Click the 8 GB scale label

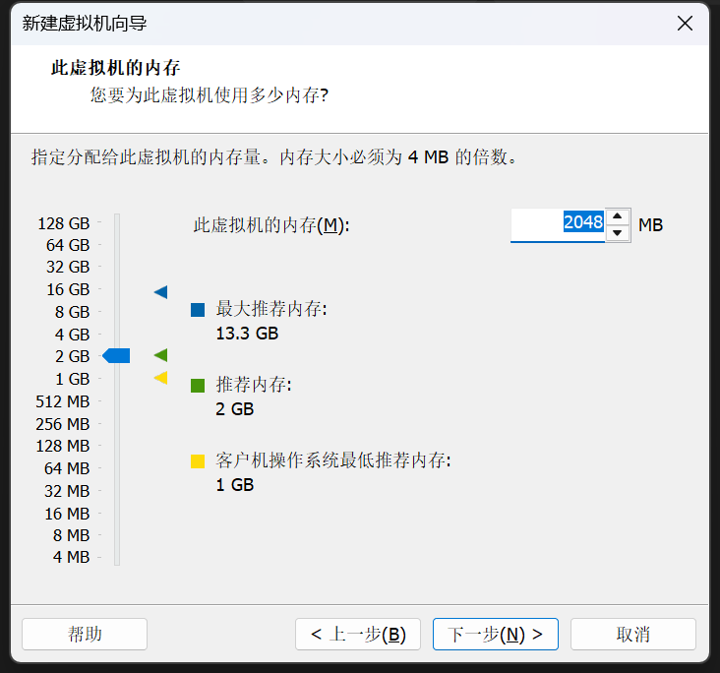tap(72, 312)
